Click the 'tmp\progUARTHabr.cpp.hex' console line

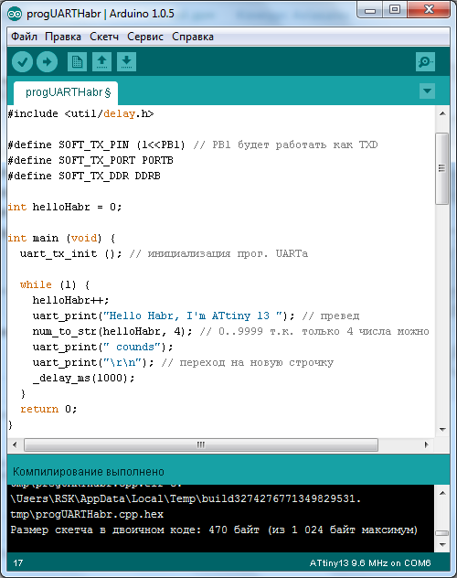coord(87,514)
